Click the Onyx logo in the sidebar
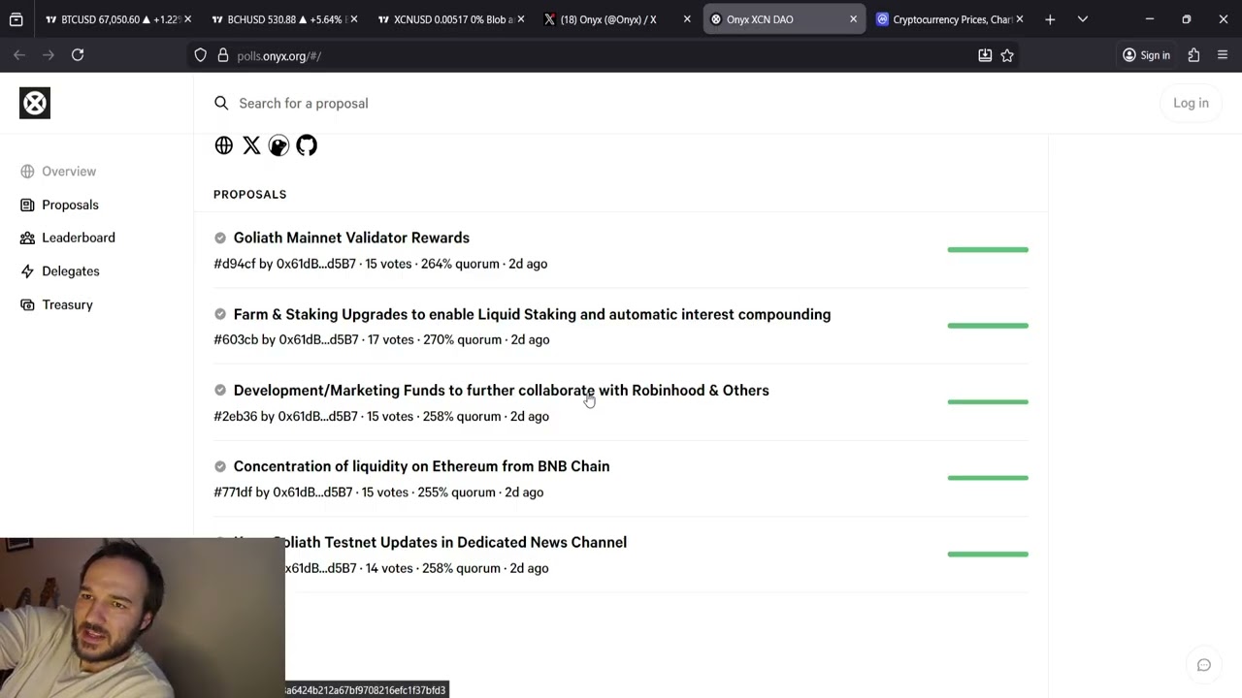The height and width of the screenshot is (698, 1242). [35, 103]
